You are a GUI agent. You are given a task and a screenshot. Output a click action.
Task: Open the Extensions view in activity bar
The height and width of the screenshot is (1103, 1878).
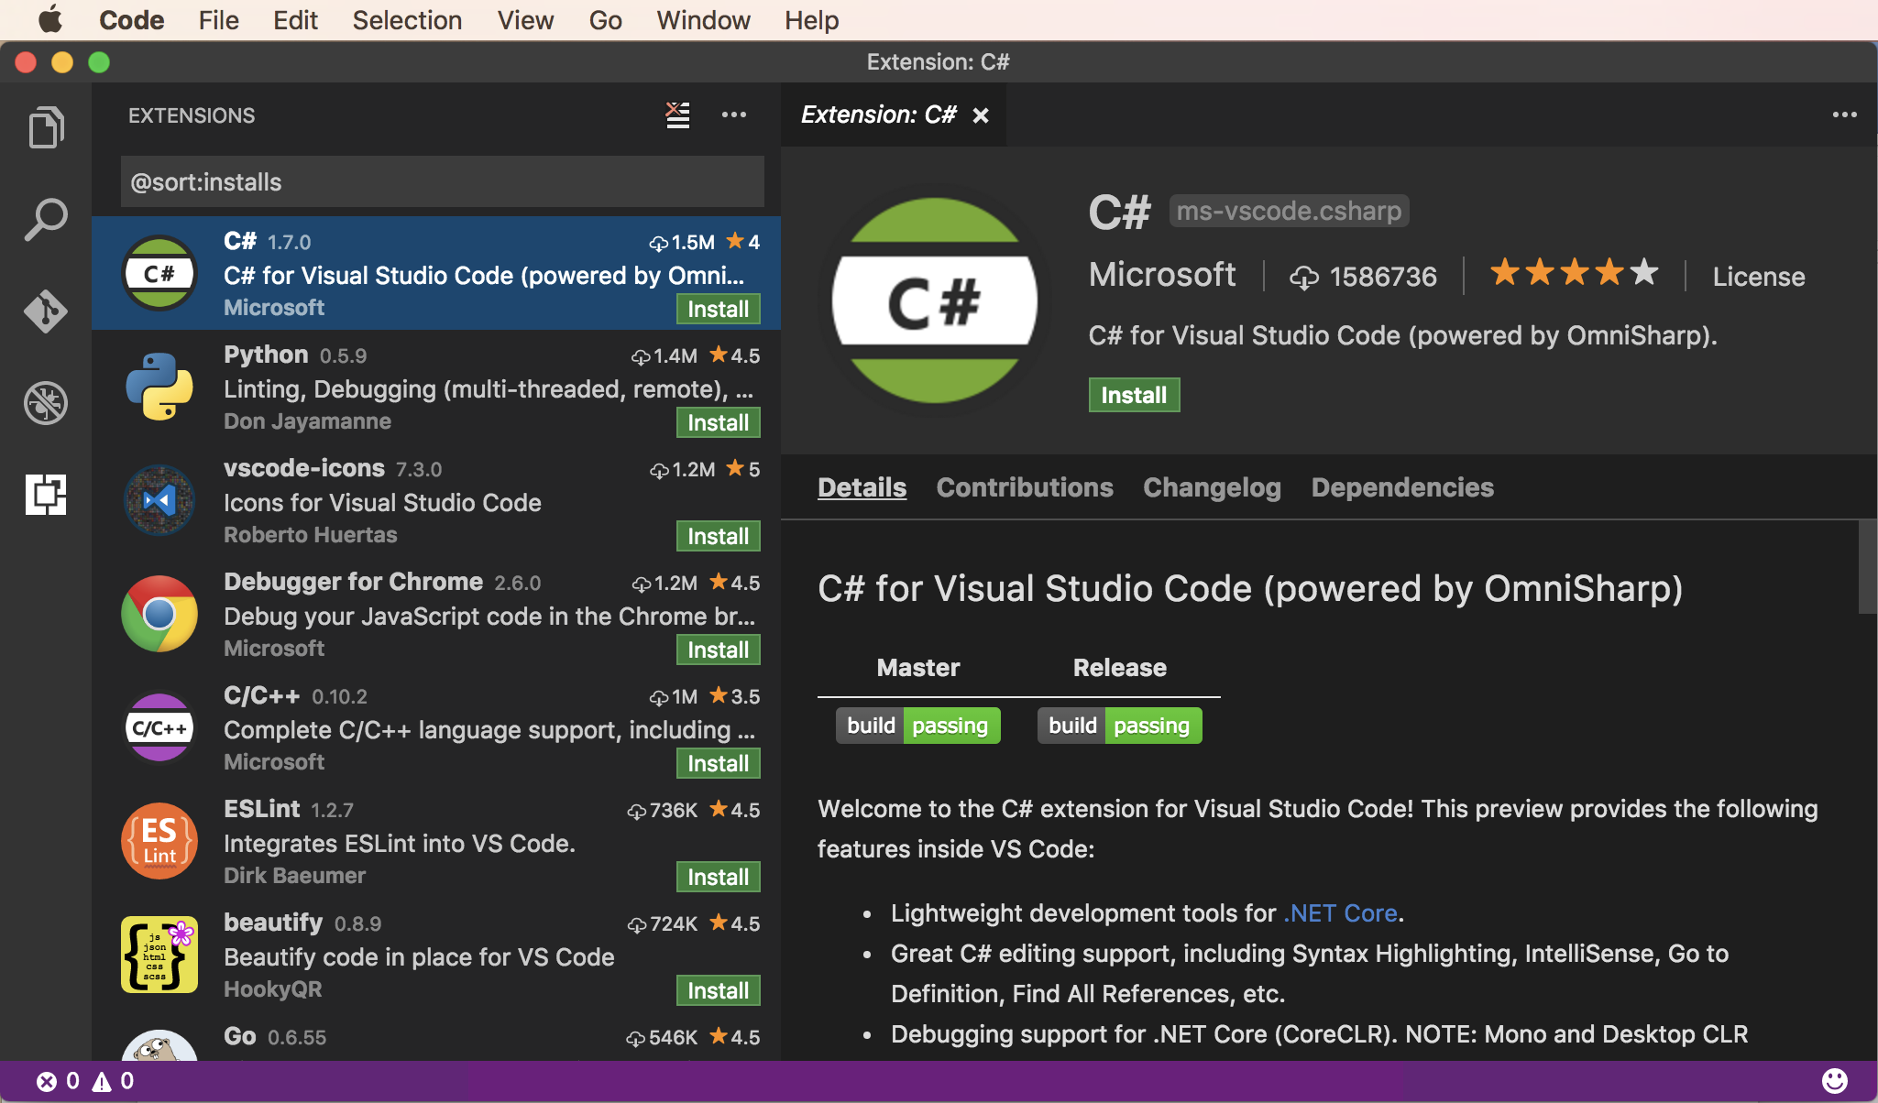pyautogui.click(x=46, y=495)
